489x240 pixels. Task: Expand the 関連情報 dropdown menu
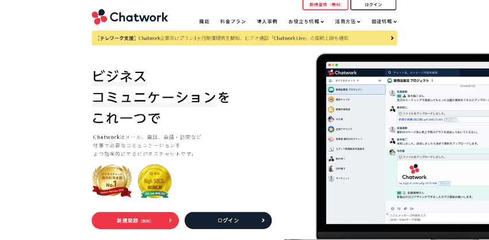click(384, 21)
